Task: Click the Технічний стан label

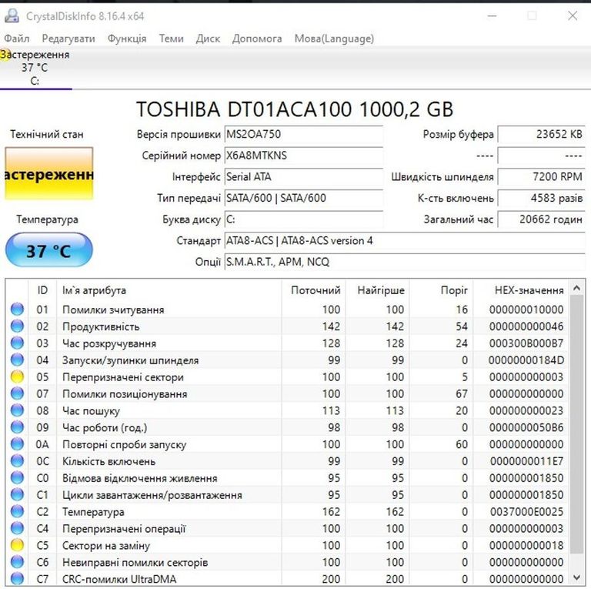Action: click(x=47, y=134)
